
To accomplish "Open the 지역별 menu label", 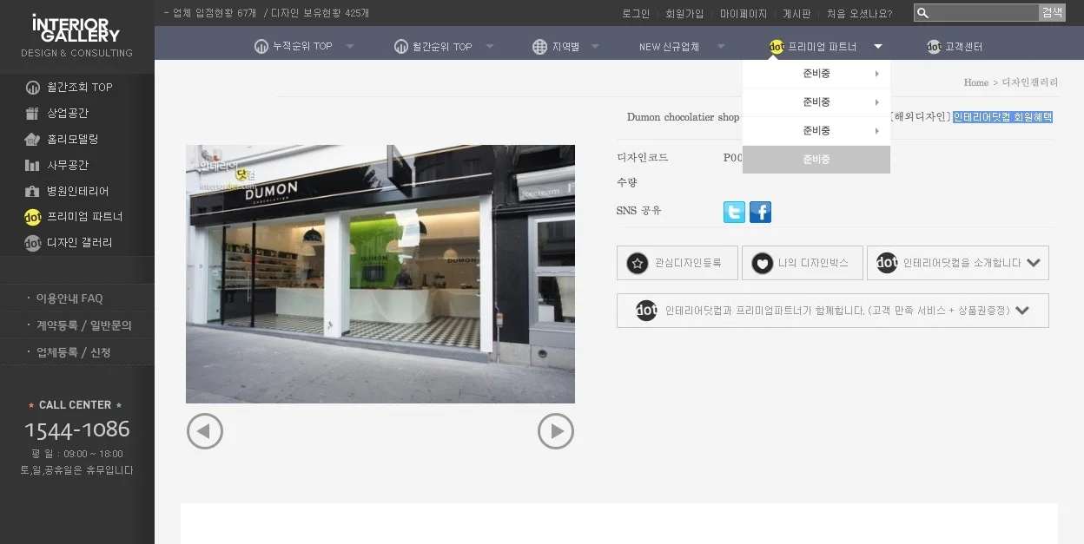I will click(565, 47).
